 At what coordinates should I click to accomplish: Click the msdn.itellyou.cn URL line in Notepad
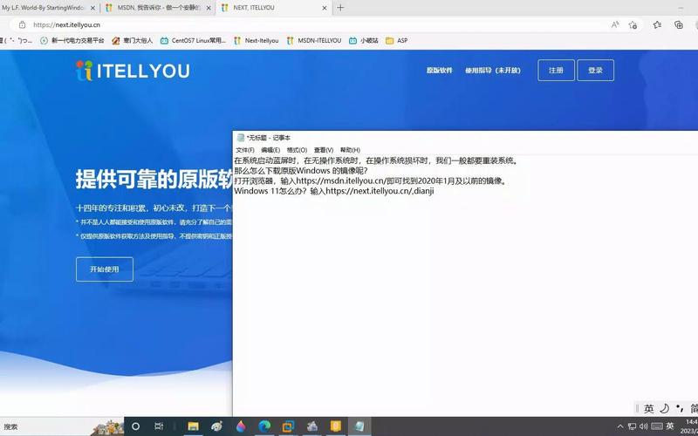tap(372, 181)
